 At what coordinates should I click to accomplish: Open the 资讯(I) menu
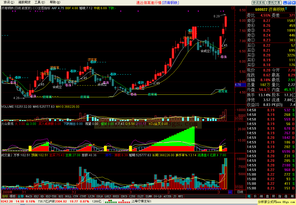coord(9,2)
